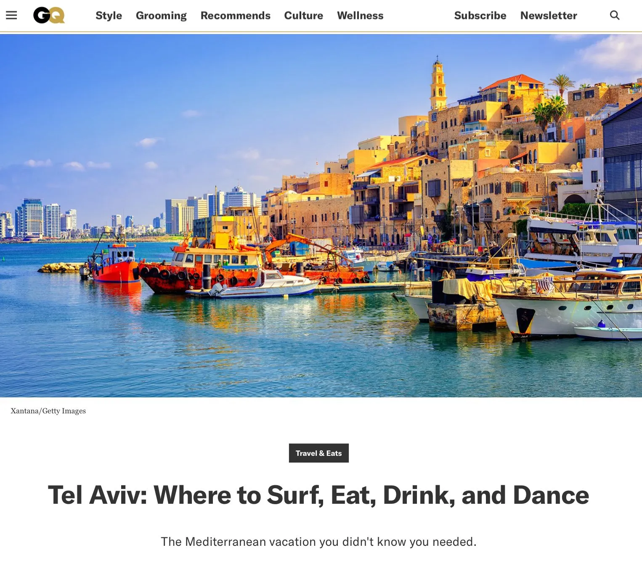Select Recommends in the navigation bar
The width and height of the screenshot is (642, 566).
(235, 16)
